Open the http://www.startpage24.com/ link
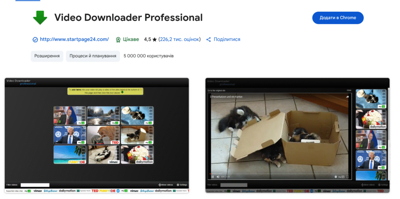Screen dimensions: 400x199 pos(74,39)
